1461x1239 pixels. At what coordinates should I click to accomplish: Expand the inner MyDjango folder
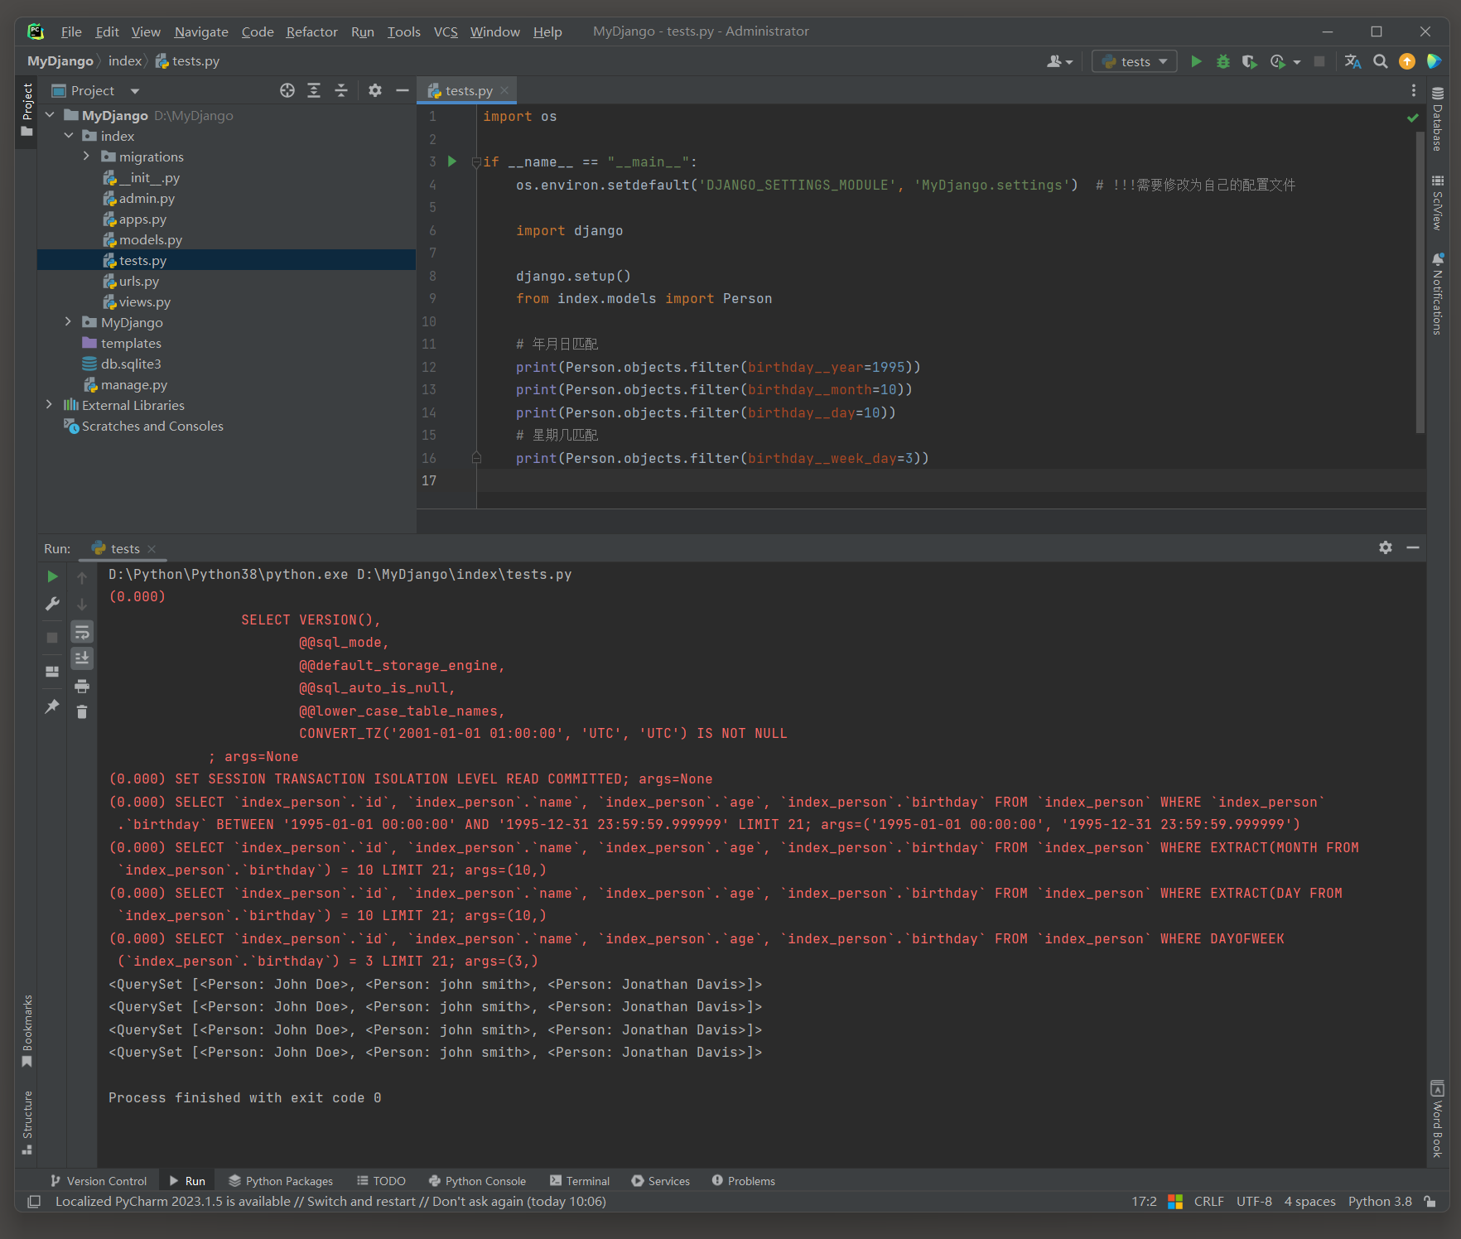70,322
